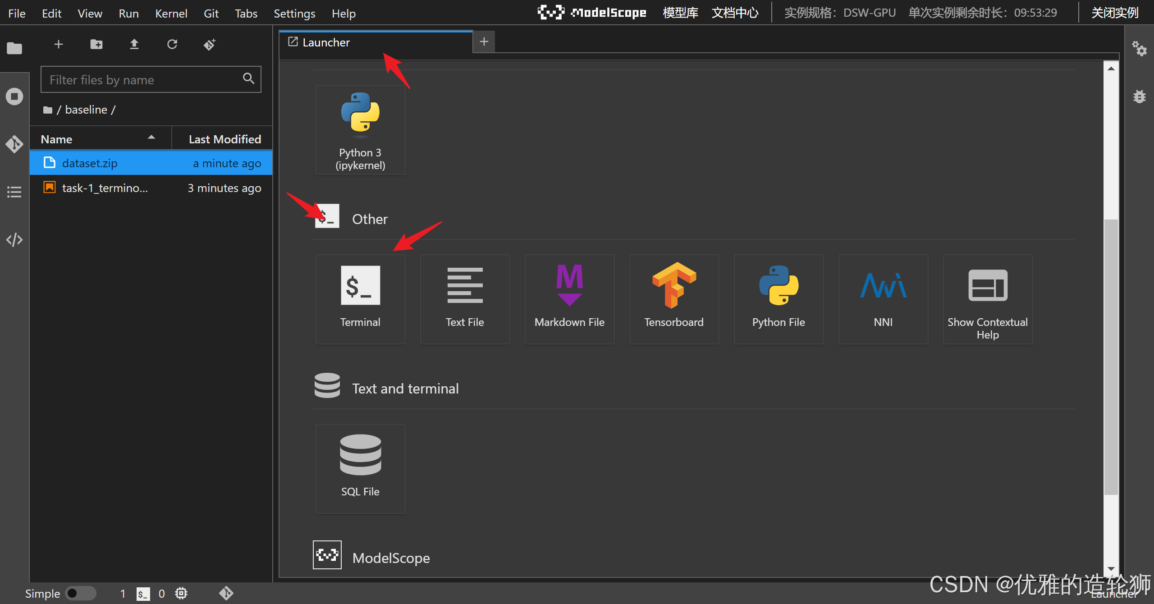Sort files by Last Modified
The height and width of the screenshot is (604, 1154).
click(x=224, y=139)
